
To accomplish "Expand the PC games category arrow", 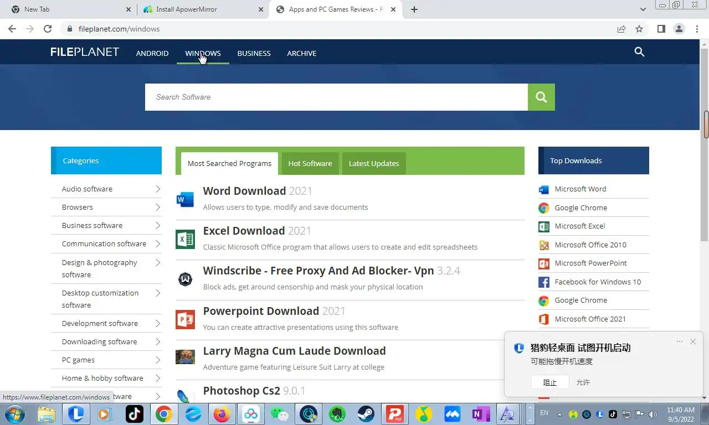I will 158,360.
